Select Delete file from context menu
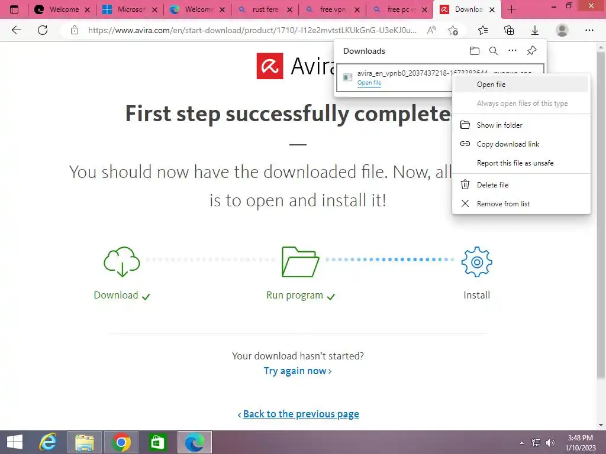 (521, 184)
